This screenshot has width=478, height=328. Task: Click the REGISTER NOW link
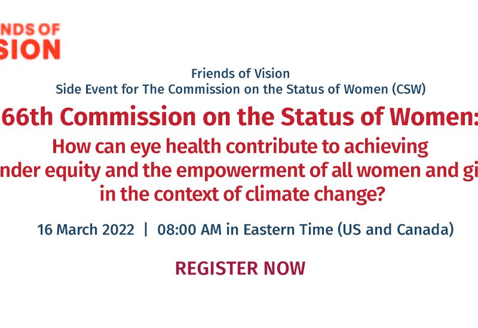coord(240,268)
